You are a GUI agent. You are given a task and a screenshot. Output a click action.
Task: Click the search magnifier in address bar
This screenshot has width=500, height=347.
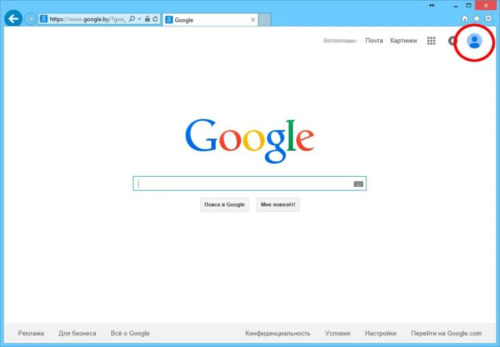132,19
